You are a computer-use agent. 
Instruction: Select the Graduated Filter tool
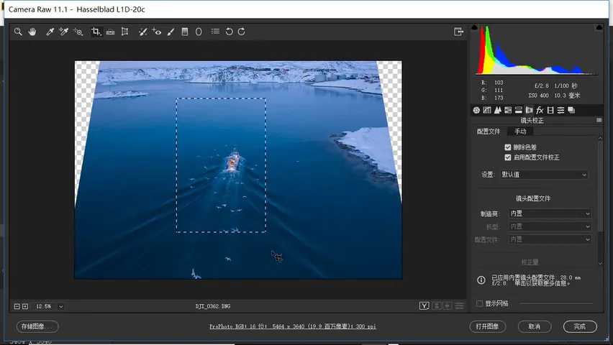coord(185,32)
